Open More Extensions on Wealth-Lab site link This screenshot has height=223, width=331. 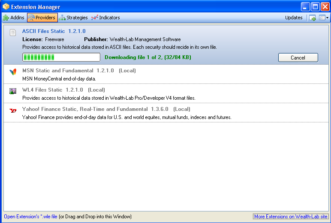(x=291, y=217)
